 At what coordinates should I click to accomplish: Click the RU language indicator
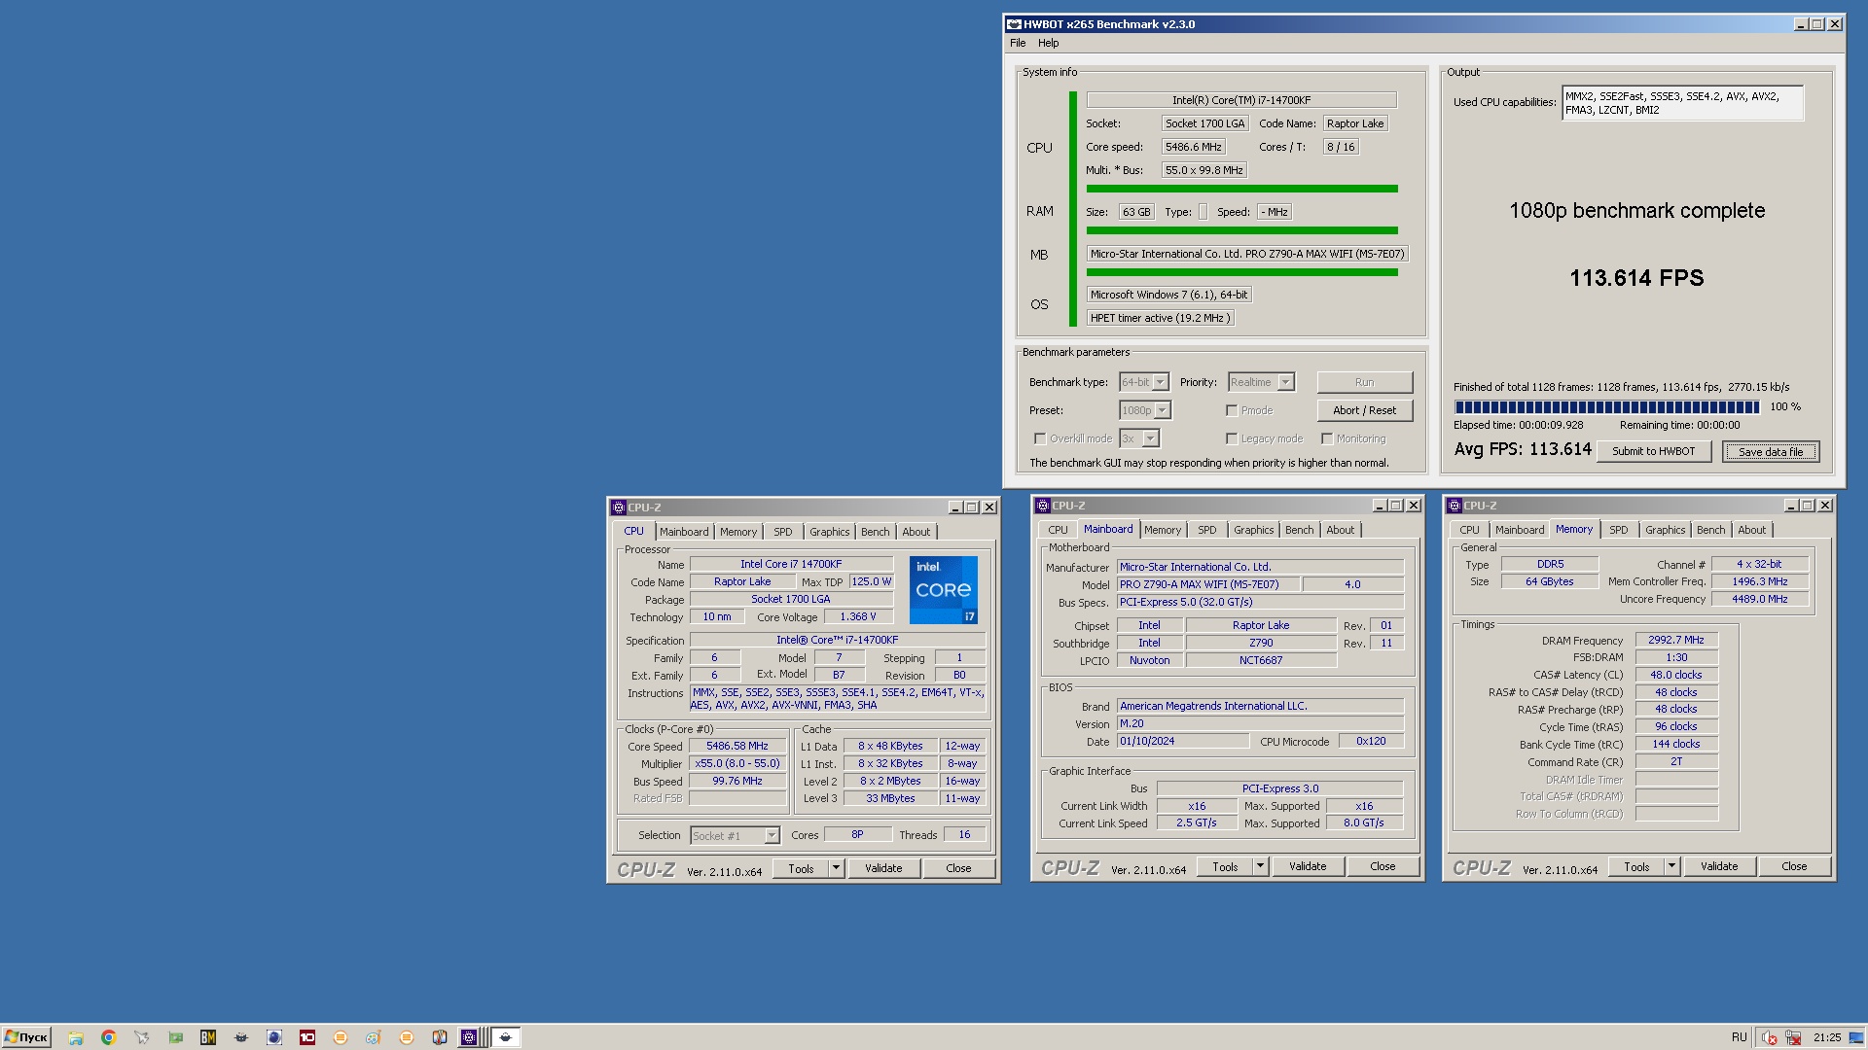1739,1037
